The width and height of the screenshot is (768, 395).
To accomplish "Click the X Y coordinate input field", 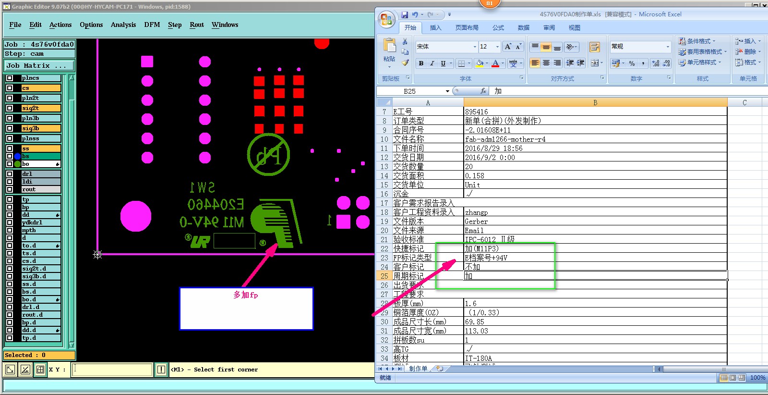I will pos(112,369).
